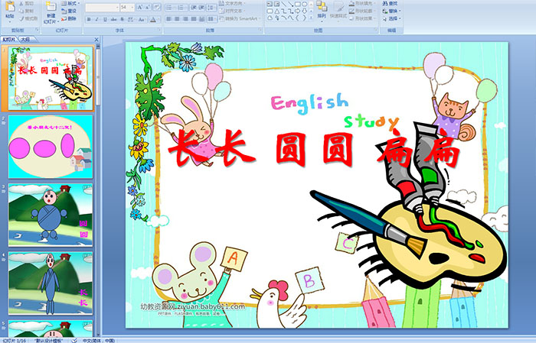
Task: Click the Replace (替换) button
Action: pos(391,11)
